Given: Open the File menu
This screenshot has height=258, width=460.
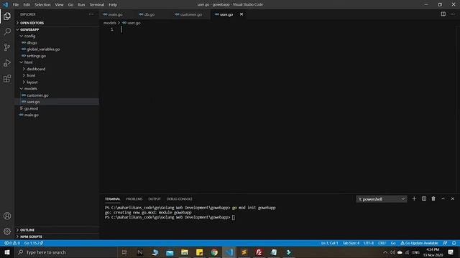Looking at the screenshot, I should coord(16,4).
